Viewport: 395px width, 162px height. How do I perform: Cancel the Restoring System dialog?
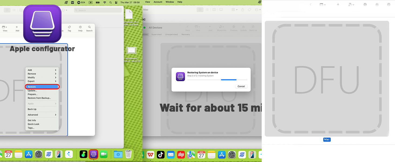coord(241,86)
